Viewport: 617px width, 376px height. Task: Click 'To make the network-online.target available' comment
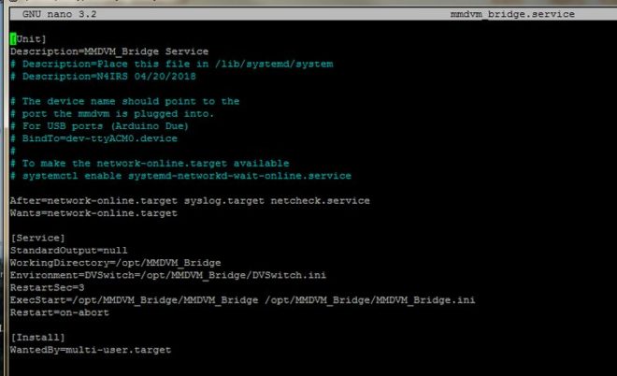(150, 164)
